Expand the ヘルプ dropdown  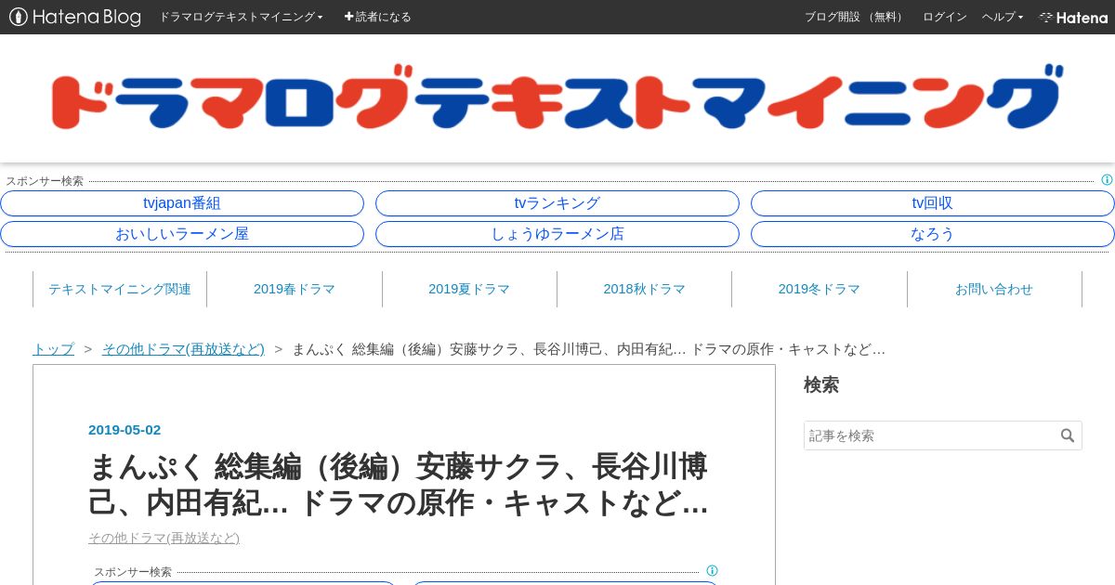pos(1003,17)
